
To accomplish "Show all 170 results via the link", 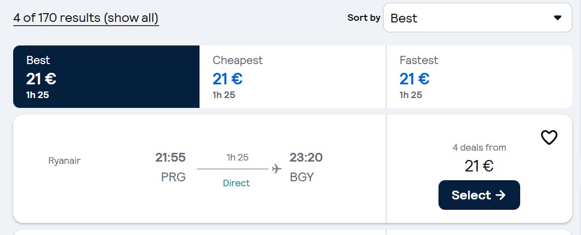I will click(x=86, y=18).
